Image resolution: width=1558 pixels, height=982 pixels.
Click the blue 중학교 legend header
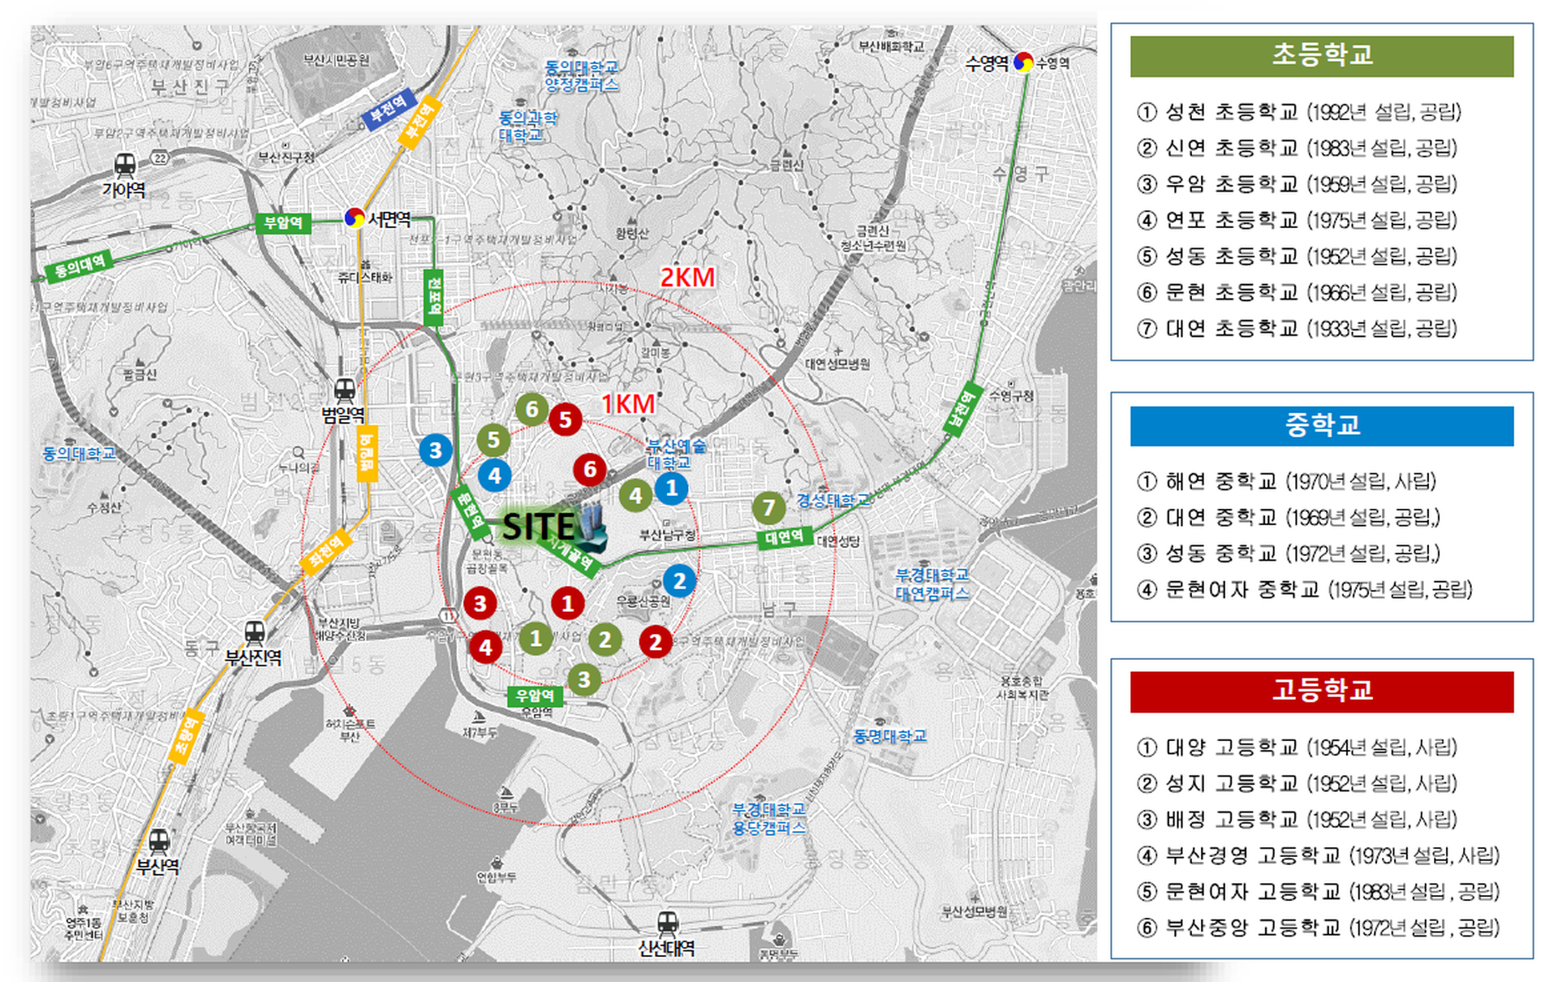click(1321, 426)
